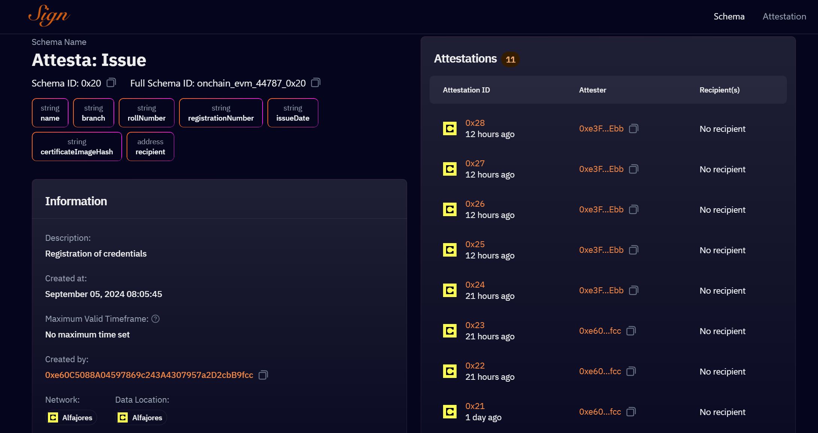Click the string name field chip
818x433 pixels.
pos(50,113)
